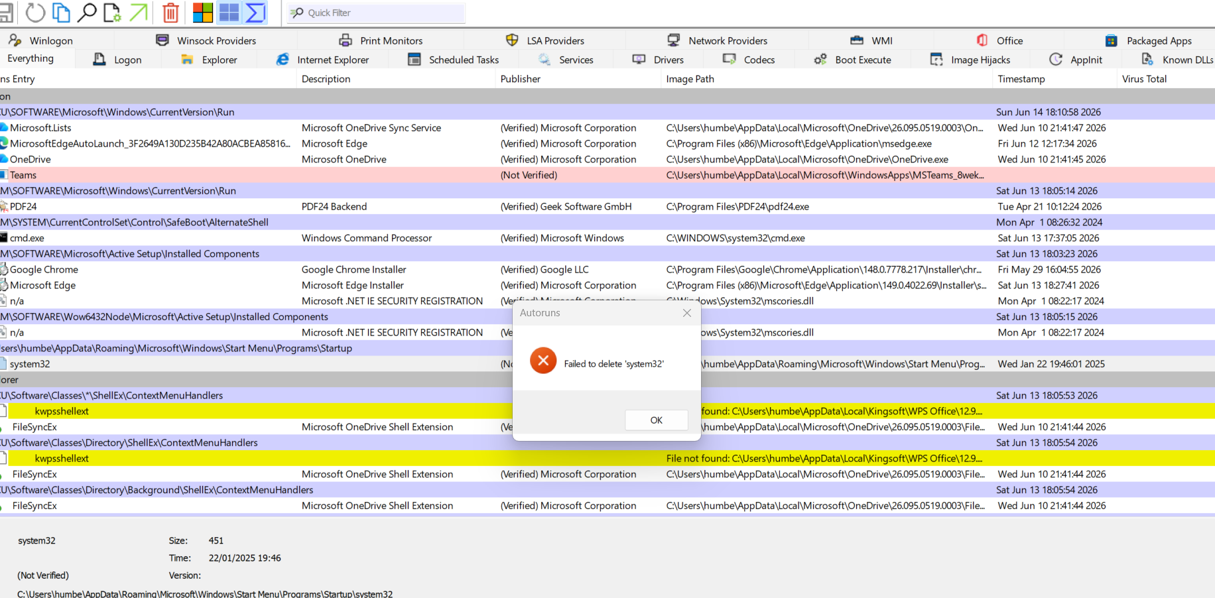
Task: Select the Microsoft.Lists autorun entry
Action: pos(607,128)
